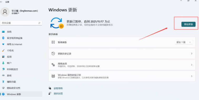Click the 零分猫 (lingfenmao.com) account name

point(25,11)
